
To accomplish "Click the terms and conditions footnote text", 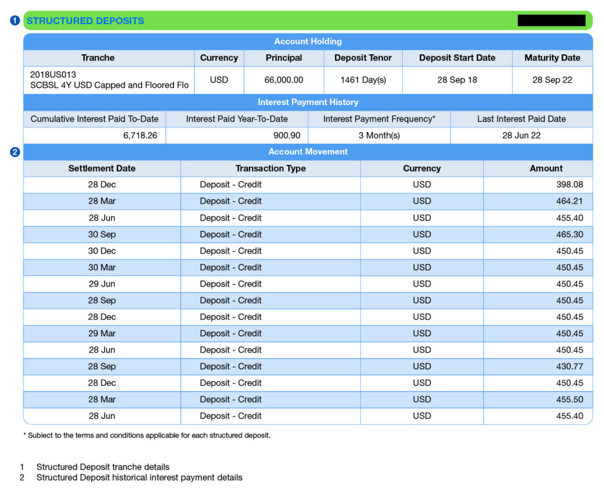I will coord(146,435).
